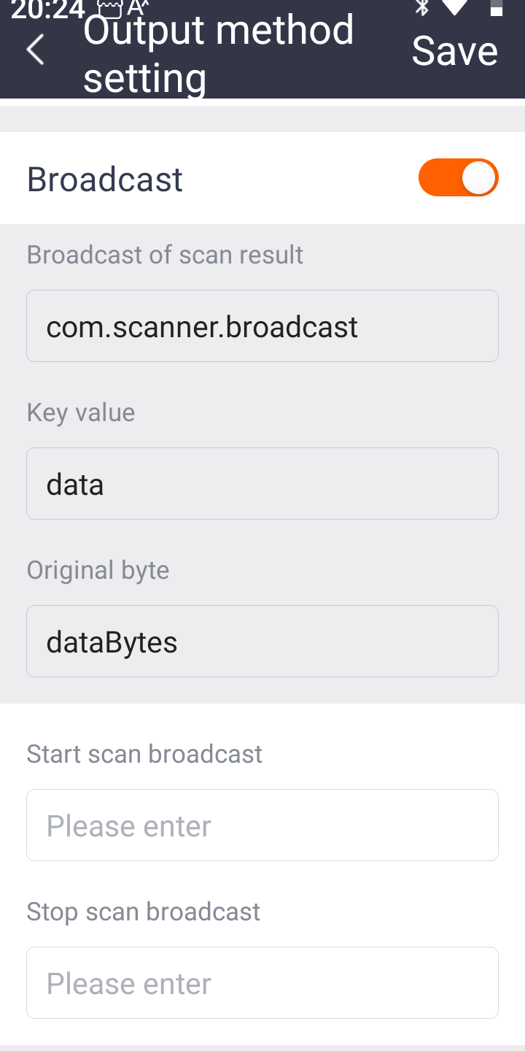The height and width of the screenshot is (1051, 525).
Task: Tap the Start scan broadcast label
Action: (144, 754)
